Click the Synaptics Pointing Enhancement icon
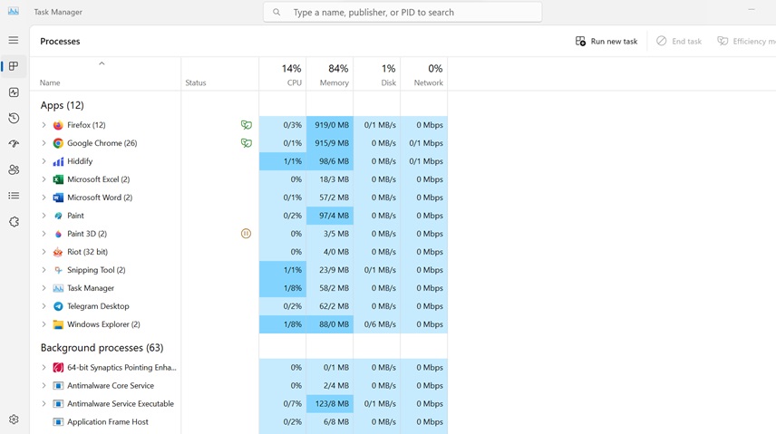 [x=58, y=368]
